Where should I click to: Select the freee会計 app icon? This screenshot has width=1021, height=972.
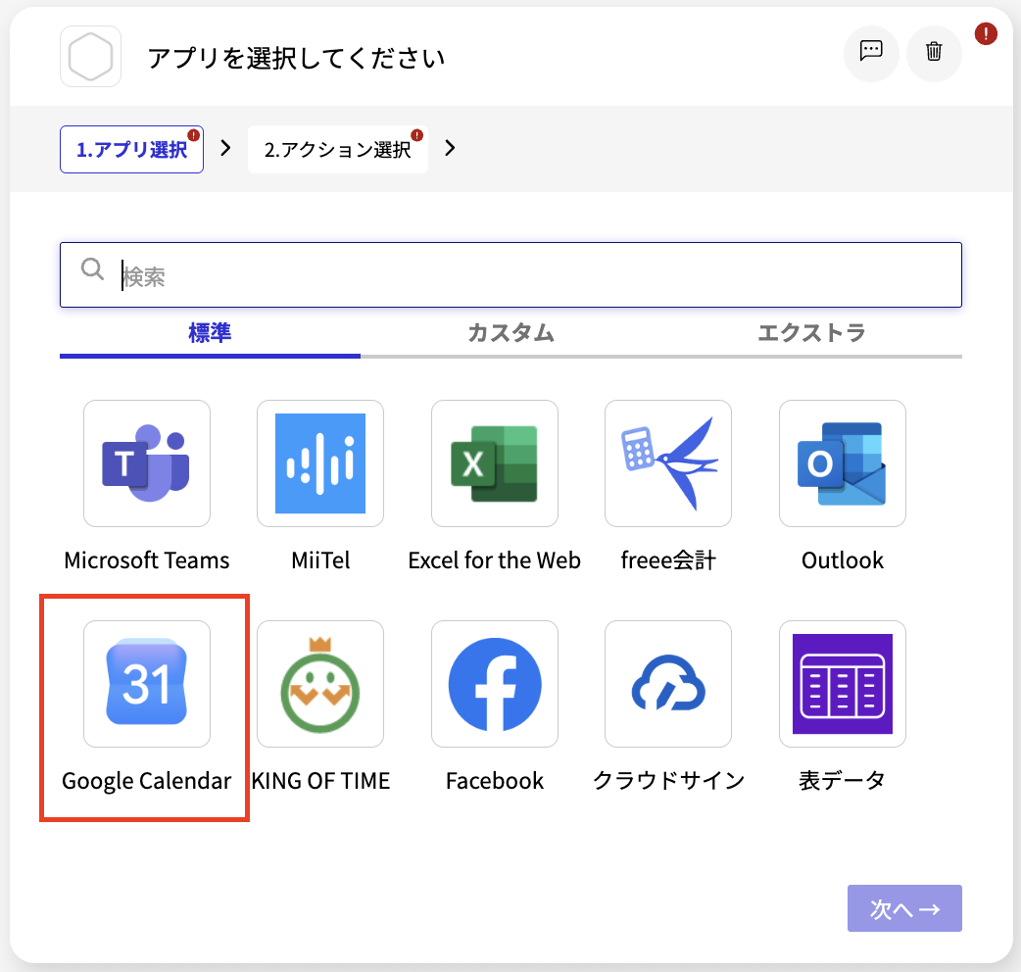pos(668,463)
